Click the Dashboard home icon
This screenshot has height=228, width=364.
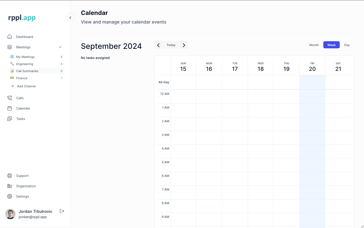click(x=10, y=37)
